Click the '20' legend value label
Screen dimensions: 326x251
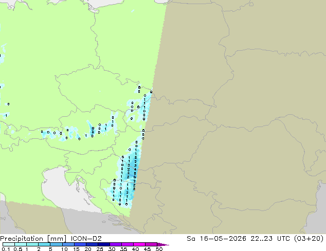click(x=88, y=249)
